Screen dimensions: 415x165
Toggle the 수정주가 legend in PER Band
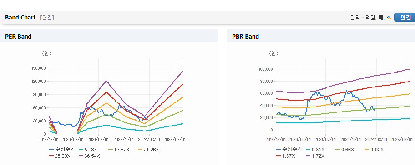click(x=62, y=150)
